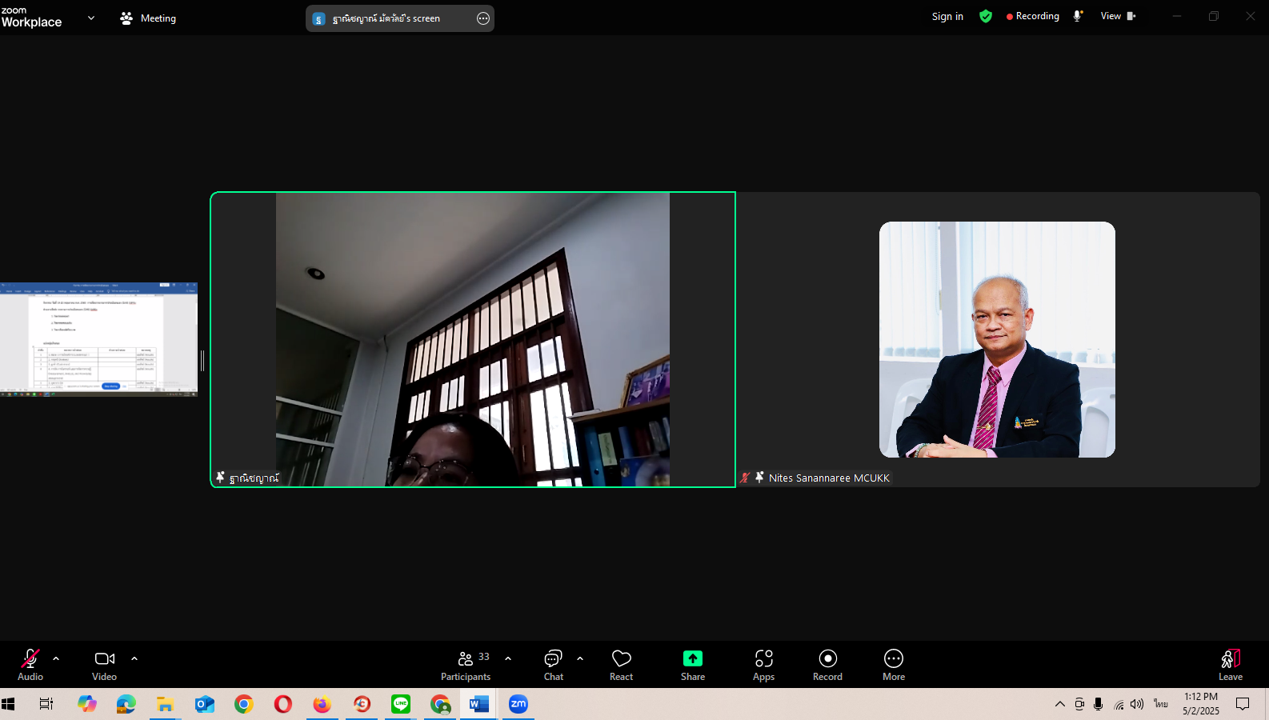Viewport: 1269px width, 720px height.
Task: Open the More options menu
Action: click(x=894, y=665)
